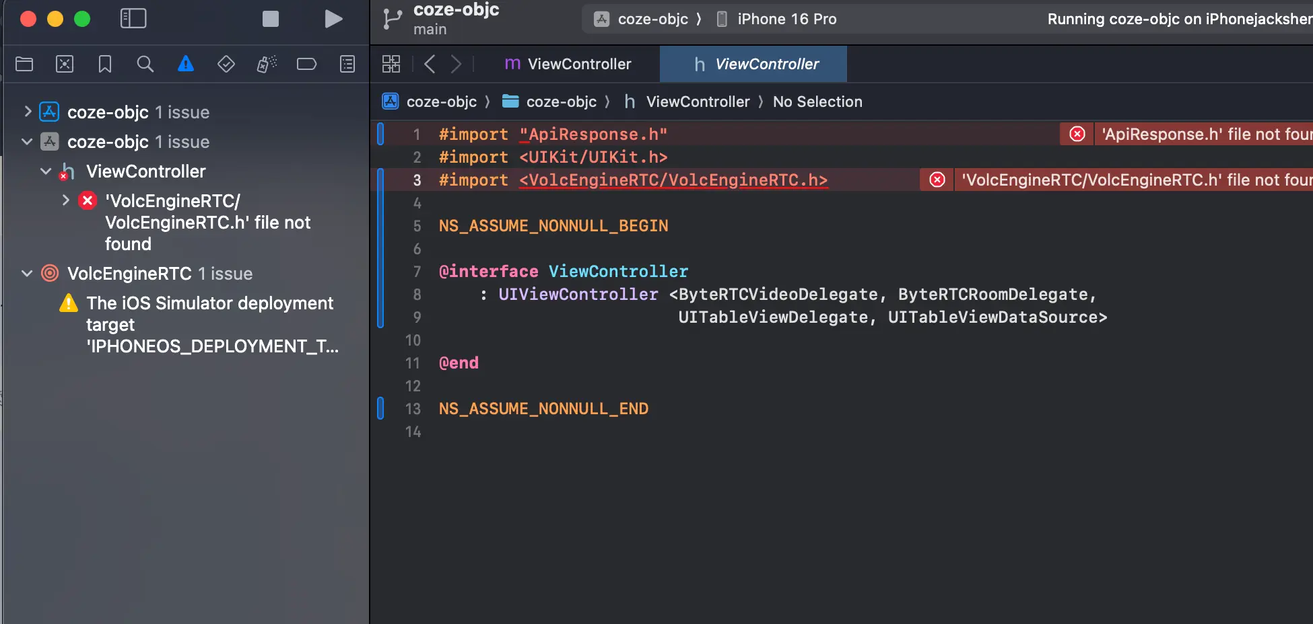The width and height of the screenshot is (1313, 624).
Task: Collapse the VolcEngineRTC issue group
Action: pyautogui.click(x=28, y=273)
